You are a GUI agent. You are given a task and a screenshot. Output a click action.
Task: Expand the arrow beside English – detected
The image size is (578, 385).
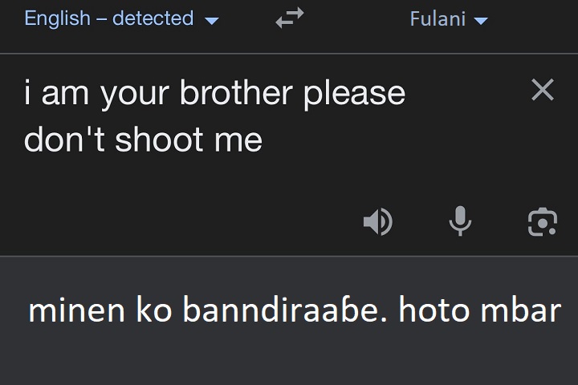click(212, 21)
